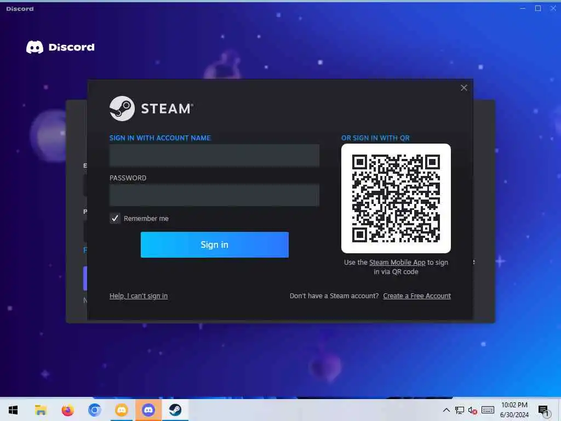Open the touch keyboard tray icon
Screen dimensions: 561x421
tap(488, 410)
